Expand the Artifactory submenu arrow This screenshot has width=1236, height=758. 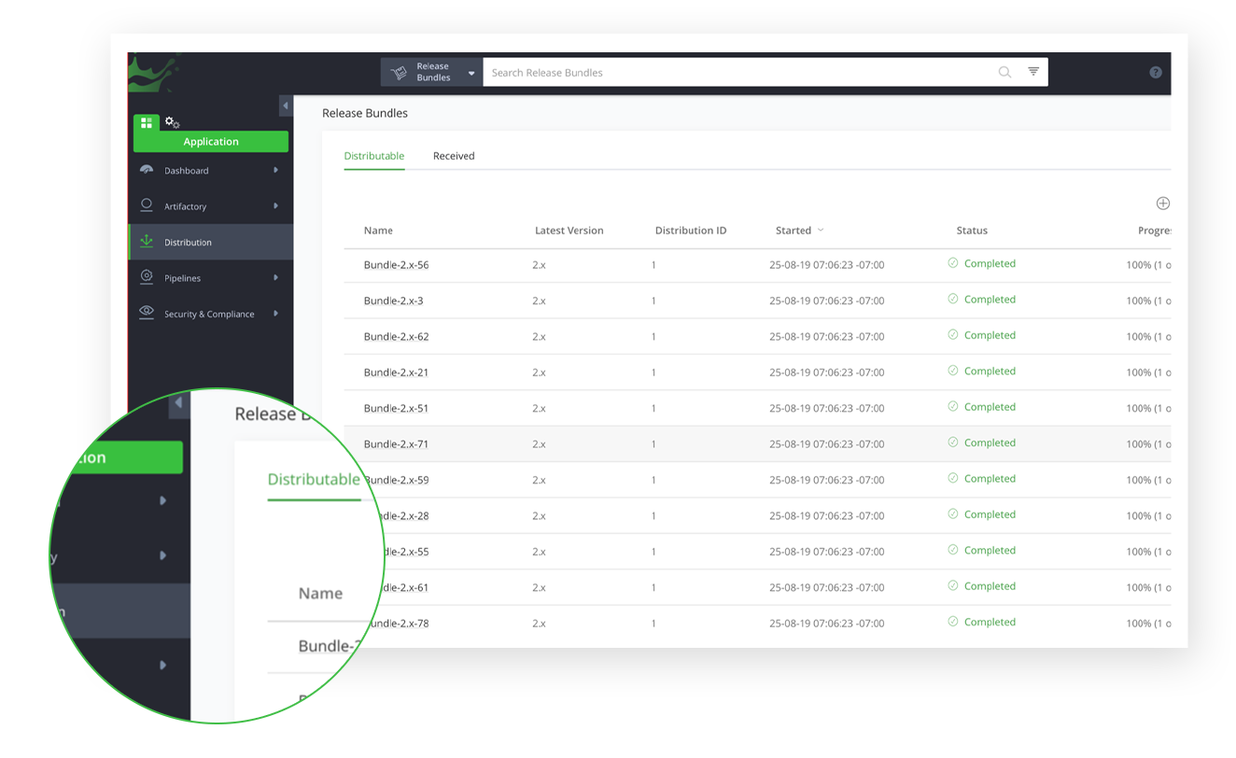pos(275,205)
